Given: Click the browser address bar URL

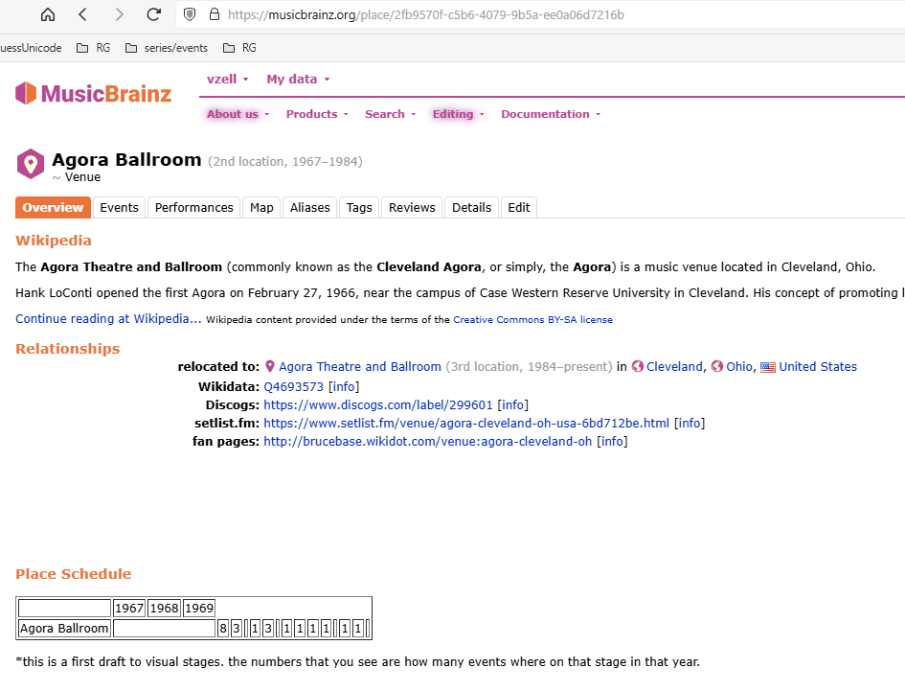Looking at the screenshot, I should pos(426,14).
